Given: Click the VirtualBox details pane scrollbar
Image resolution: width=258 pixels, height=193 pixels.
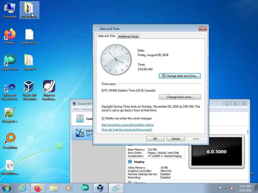Looking at the screenshot, I should tap(248, 132).
